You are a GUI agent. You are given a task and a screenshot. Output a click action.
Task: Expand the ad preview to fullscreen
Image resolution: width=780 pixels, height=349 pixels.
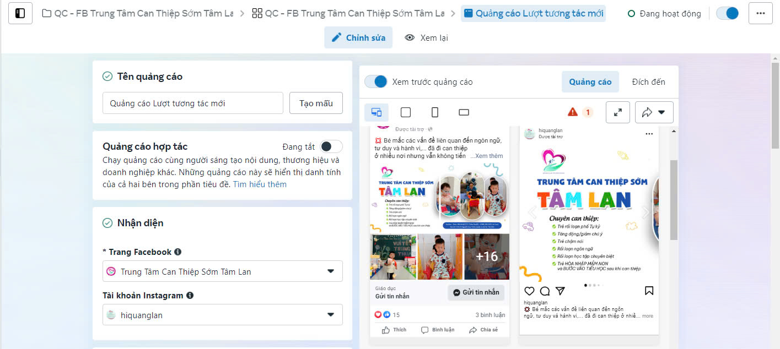tap(618, 112)
